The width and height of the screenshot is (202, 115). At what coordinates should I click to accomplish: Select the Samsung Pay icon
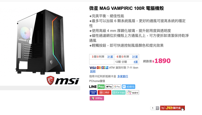93,92
